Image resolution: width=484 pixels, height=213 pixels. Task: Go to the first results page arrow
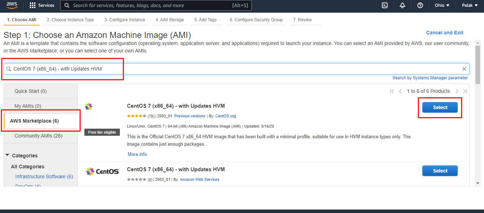392,91
